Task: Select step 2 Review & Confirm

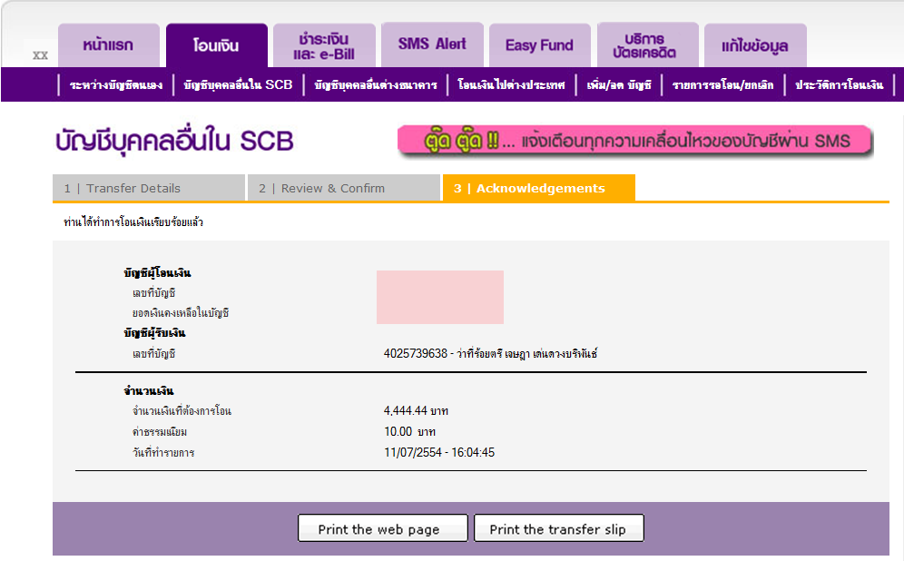Action: pos(344,188)
